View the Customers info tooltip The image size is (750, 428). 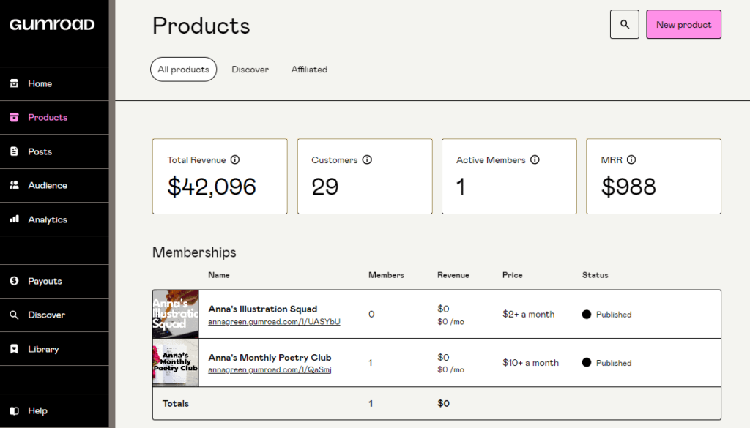pyautogui.click(x=367, y=159)
